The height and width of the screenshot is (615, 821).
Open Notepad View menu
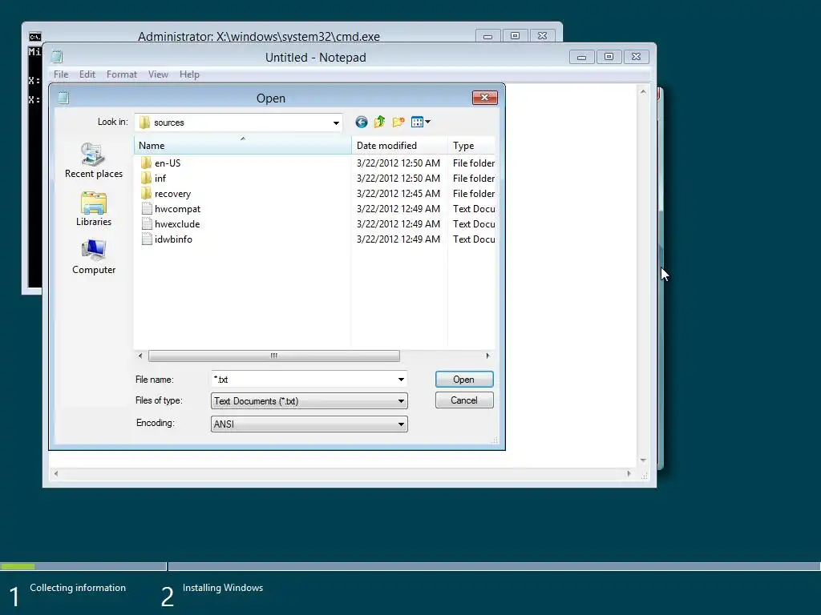158,74
